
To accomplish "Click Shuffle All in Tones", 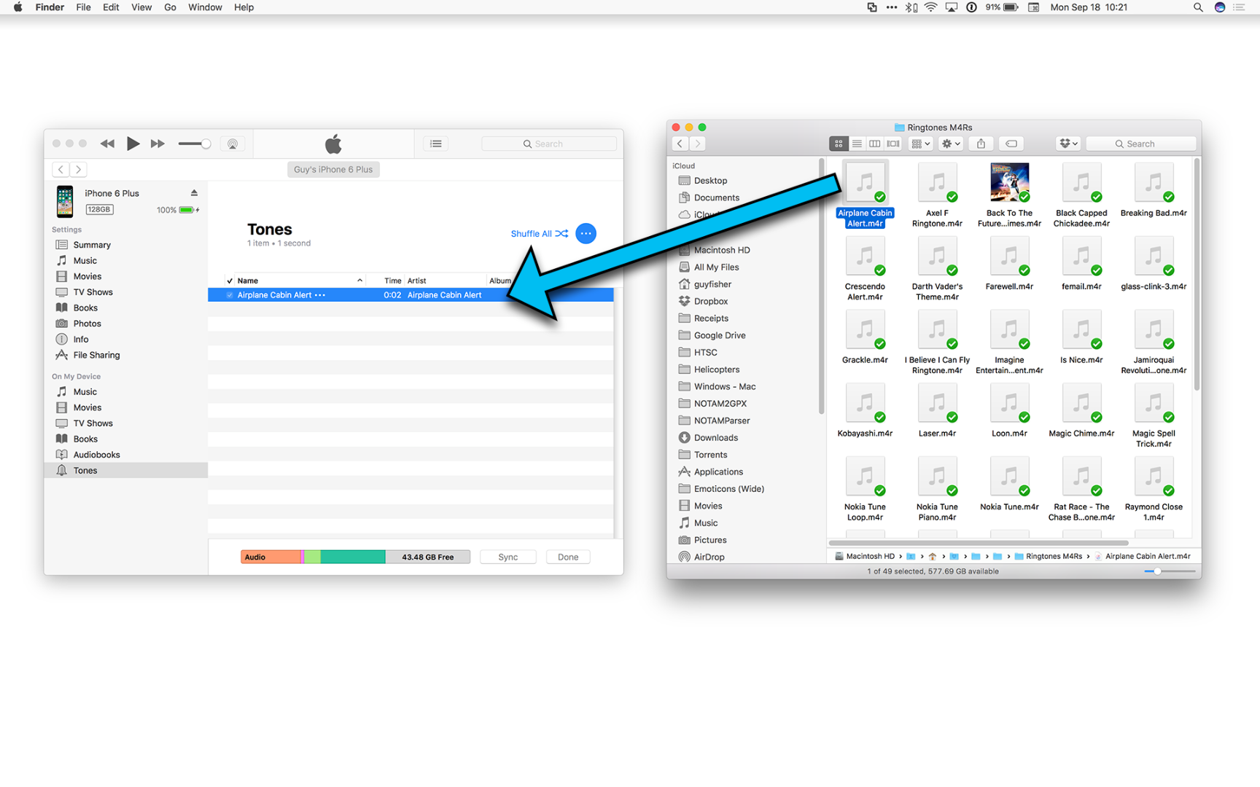I will pyautogui.click(x=539, y=234).
